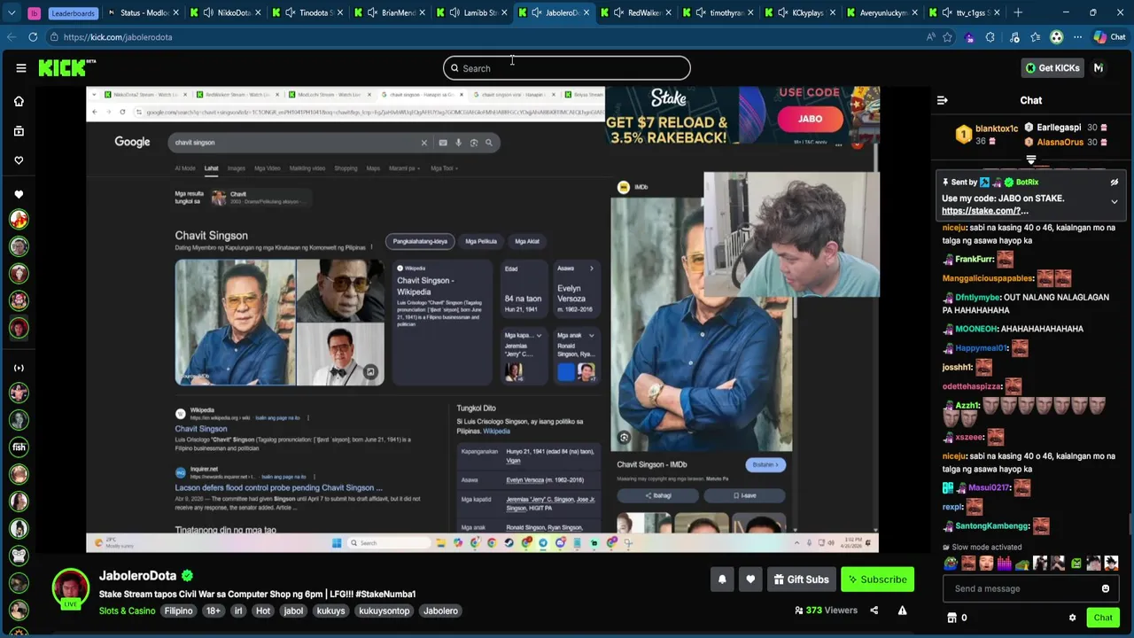Select the 18+ tag

(x=214, y=611)
